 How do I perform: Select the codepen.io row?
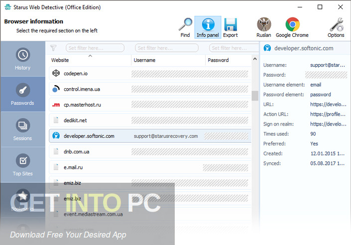(x=150, y=73)
